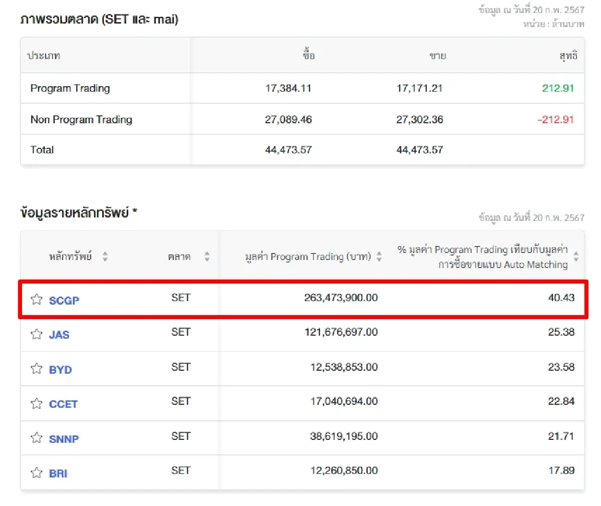
Task: Select the Program Trading row
Action: pos(70,88)
